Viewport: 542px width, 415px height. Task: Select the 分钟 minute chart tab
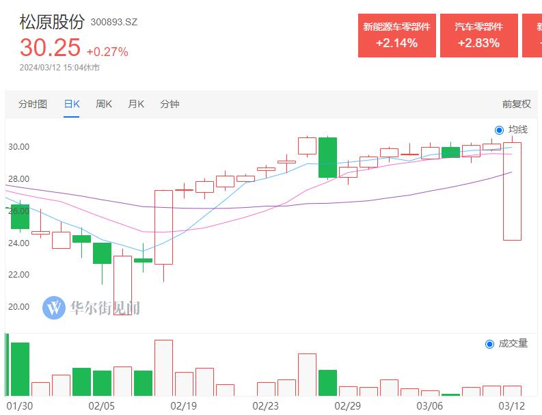(x=170, y=104)
